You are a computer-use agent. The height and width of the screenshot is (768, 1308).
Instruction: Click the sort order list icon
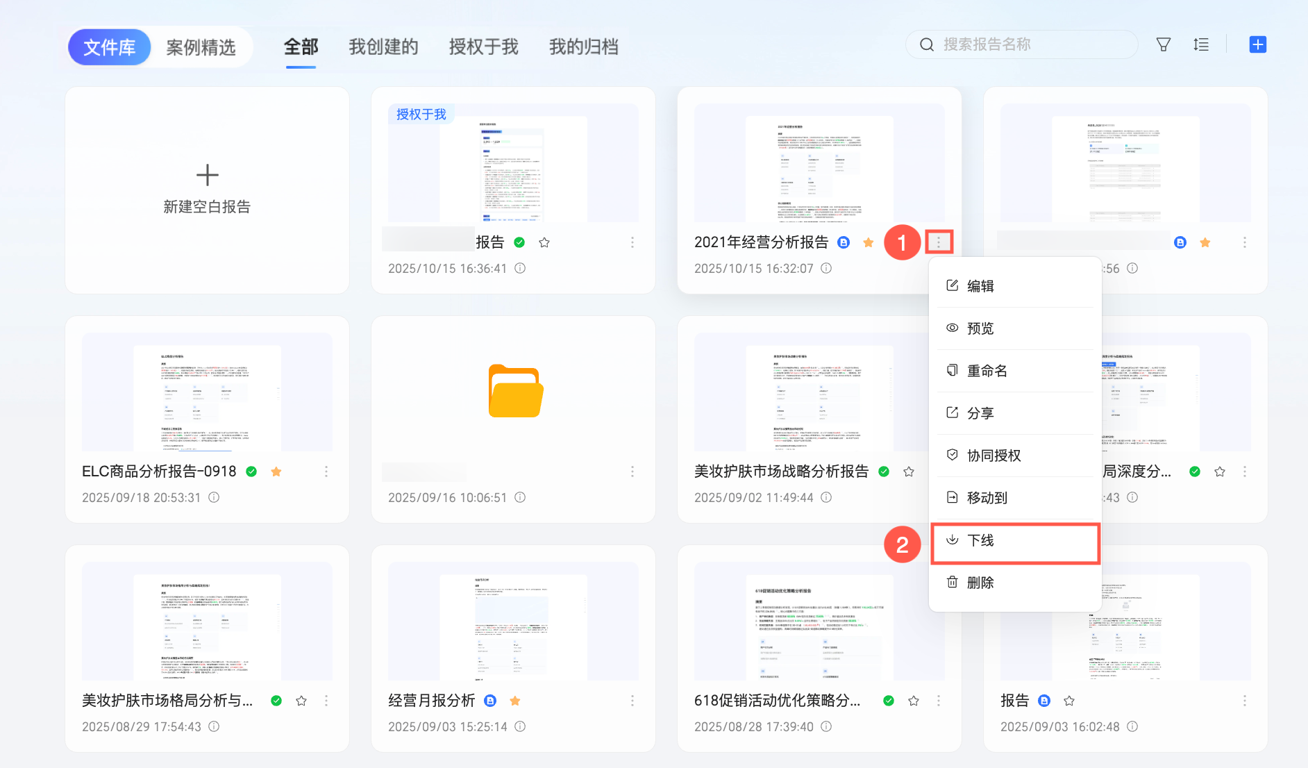1201,45
